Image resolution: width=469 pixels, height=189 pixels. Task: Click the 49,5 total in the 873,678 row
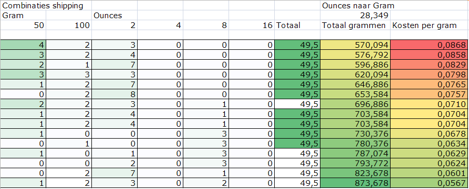click(x=297, y=183)
